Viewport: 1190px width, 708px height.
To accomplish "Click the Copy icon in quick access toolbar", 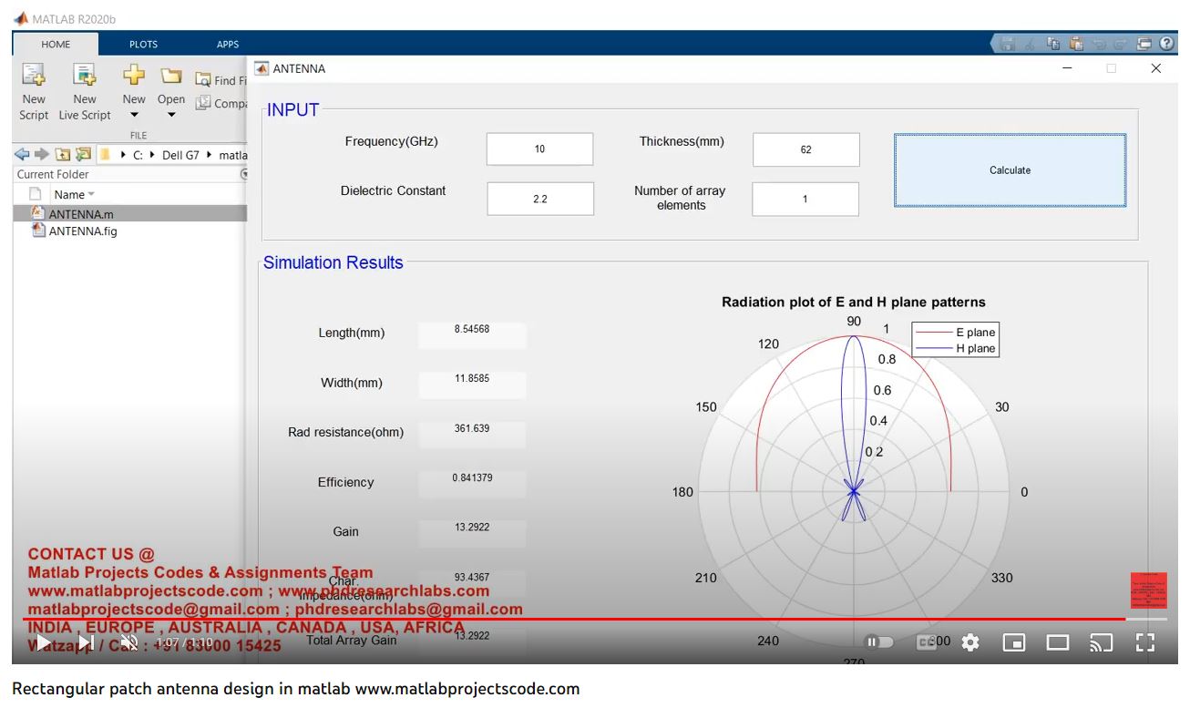I will (1053, 44).
